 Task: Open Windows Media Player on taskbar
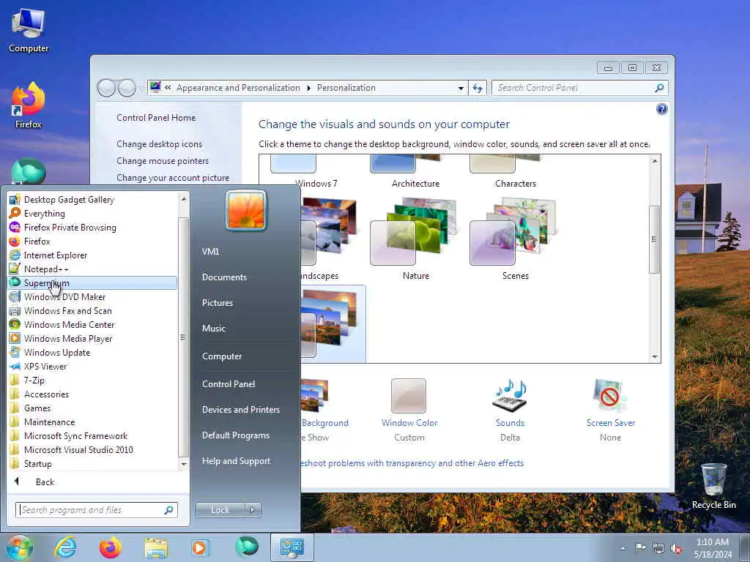(200, 547)
